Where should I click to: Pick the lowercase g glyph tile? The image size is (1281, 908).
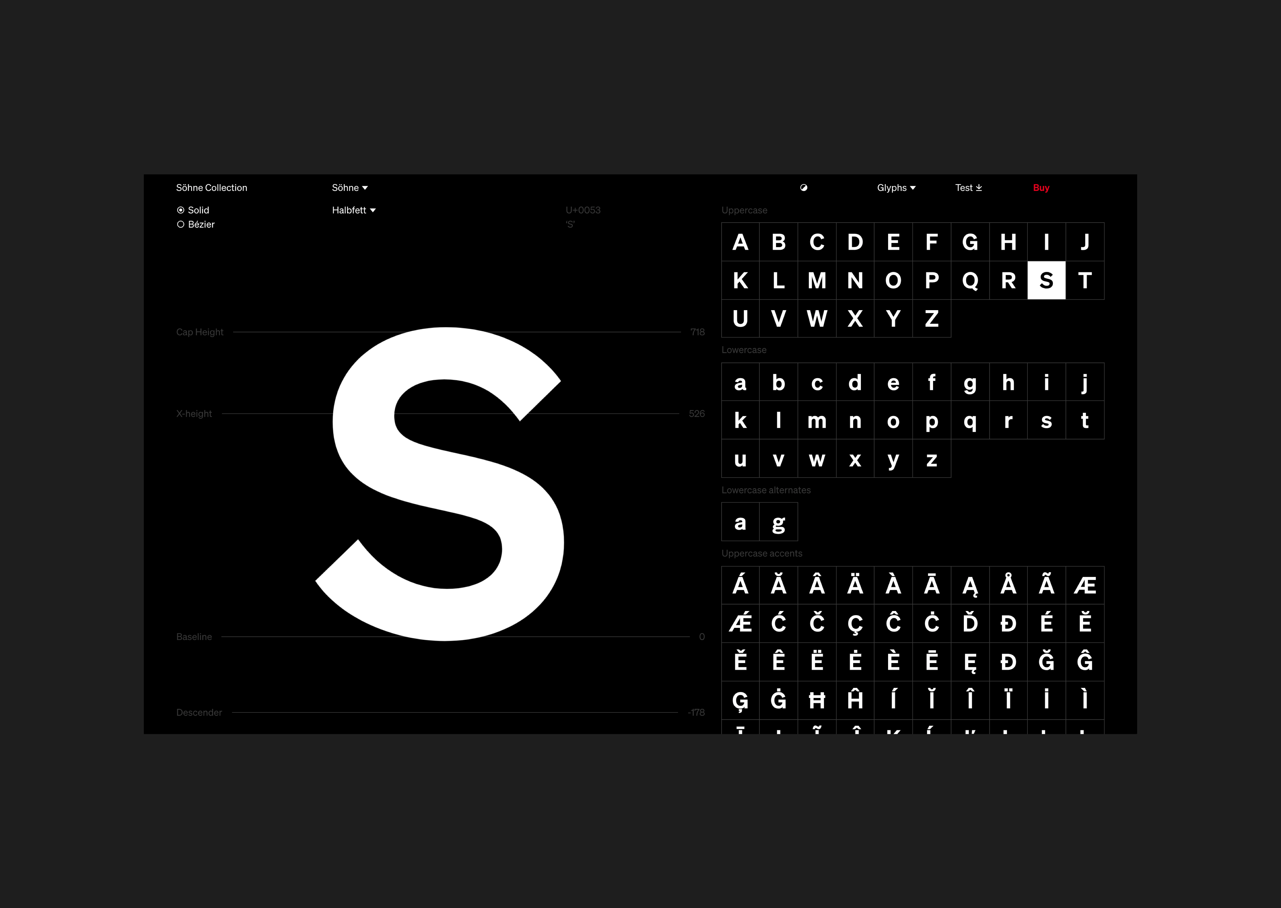(x=970, y=382)
